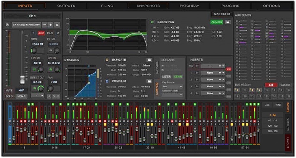Open the Source Pickoff dropdown
Viewport: 296px width, 158px height.
click(x=172, y=95)
